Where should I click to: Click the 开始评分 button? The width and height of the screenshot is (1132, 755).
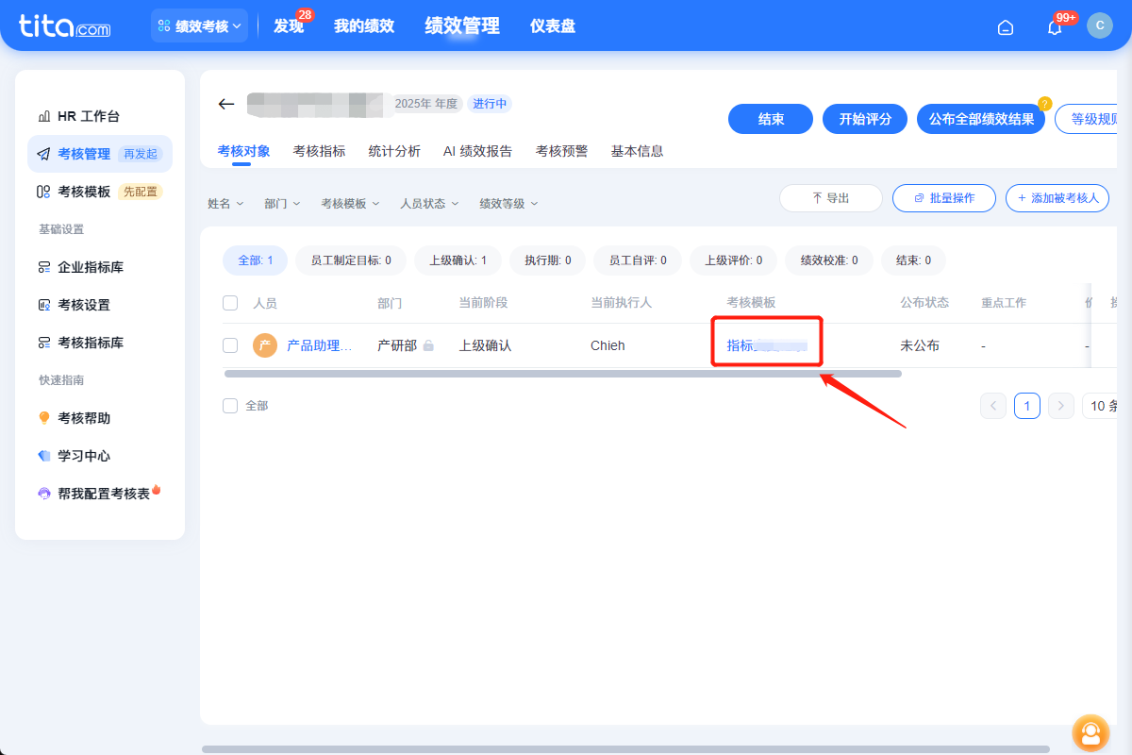(864, 119)
